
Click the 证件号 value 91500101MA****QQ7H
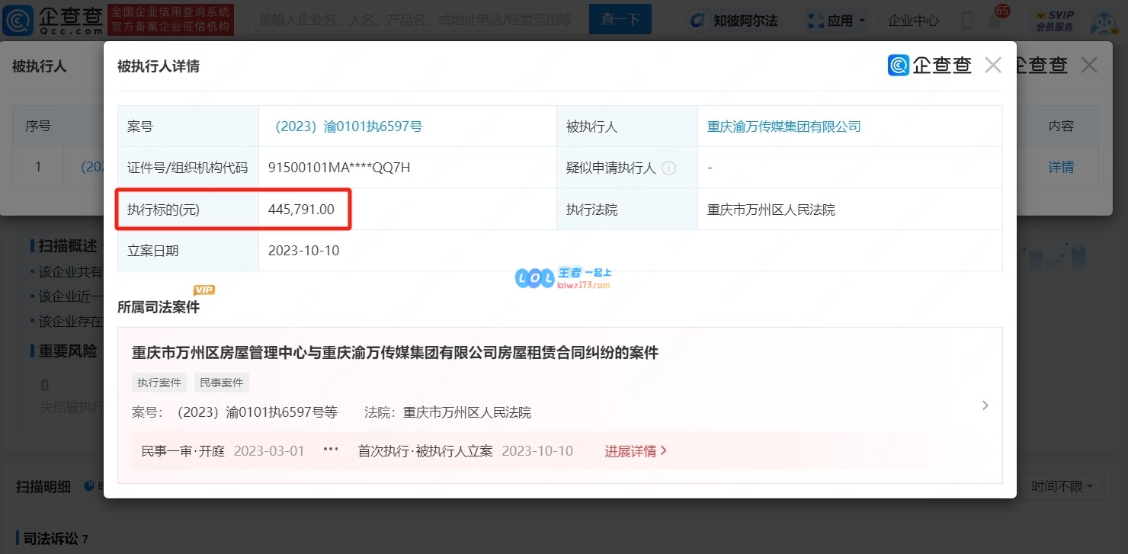click(x=340, y=168)
